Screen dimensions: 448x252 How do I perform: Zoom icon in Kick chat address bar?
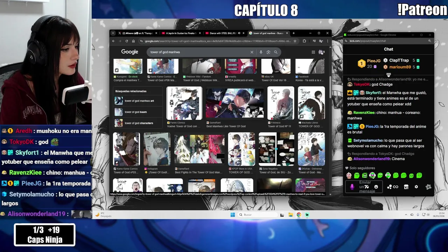coord(429,41)
